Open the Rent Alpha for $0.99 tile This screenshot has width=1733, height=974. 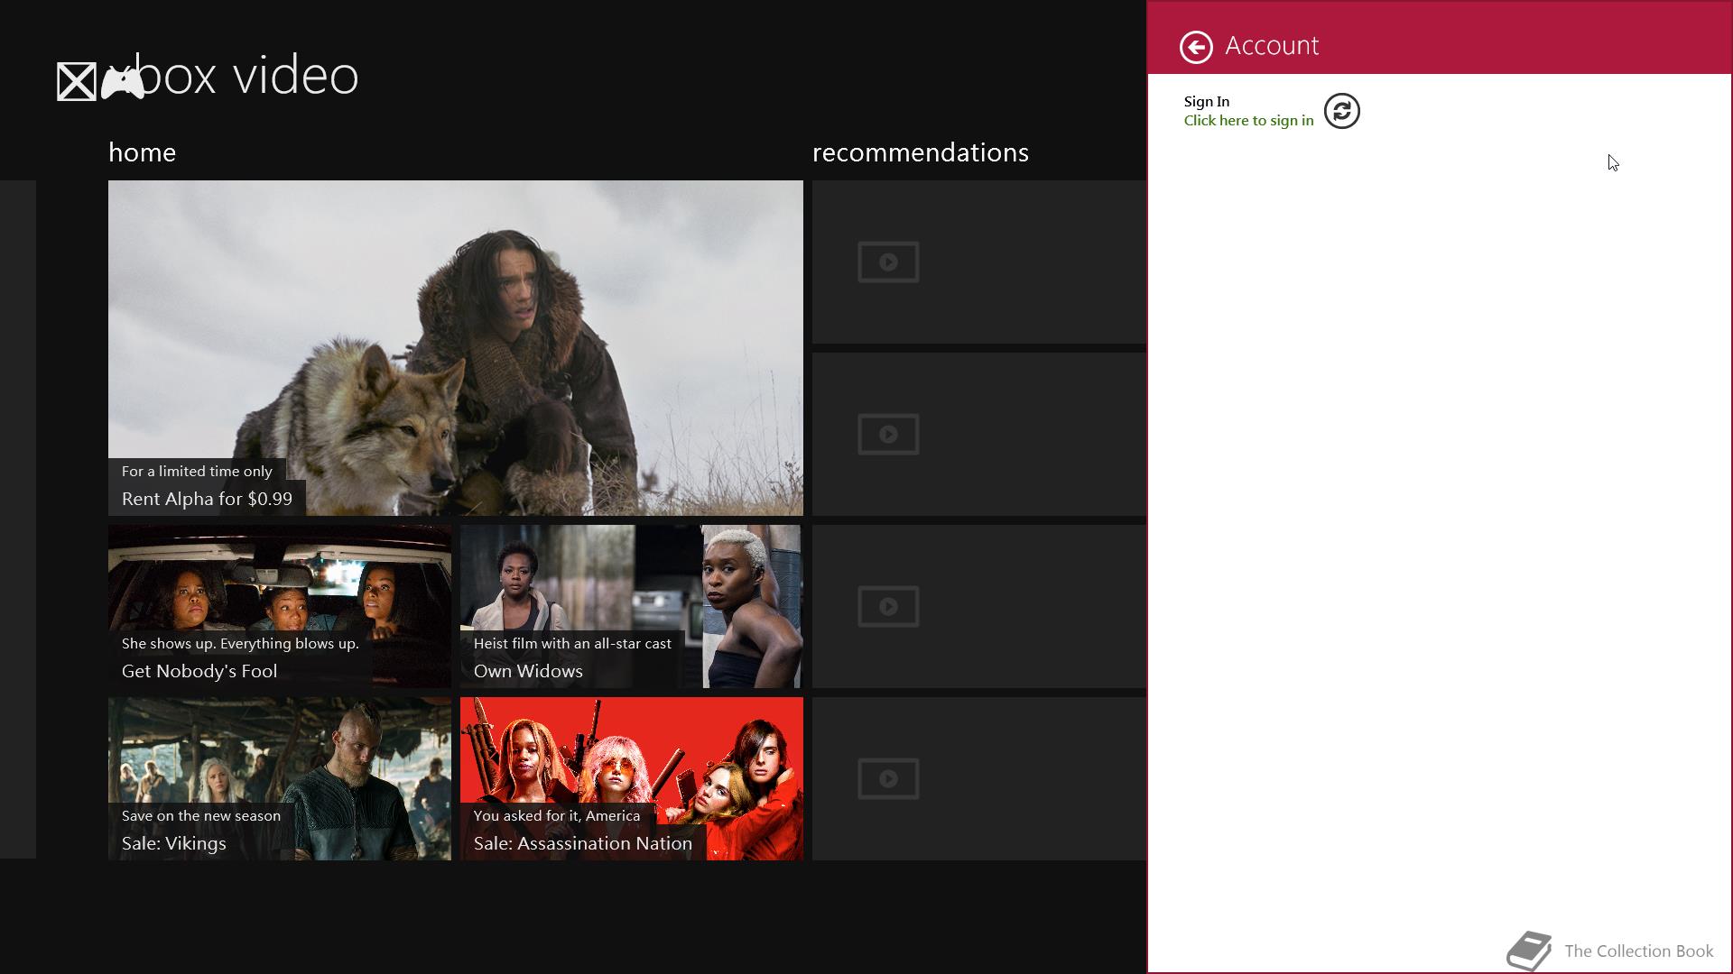pos(456,348)
